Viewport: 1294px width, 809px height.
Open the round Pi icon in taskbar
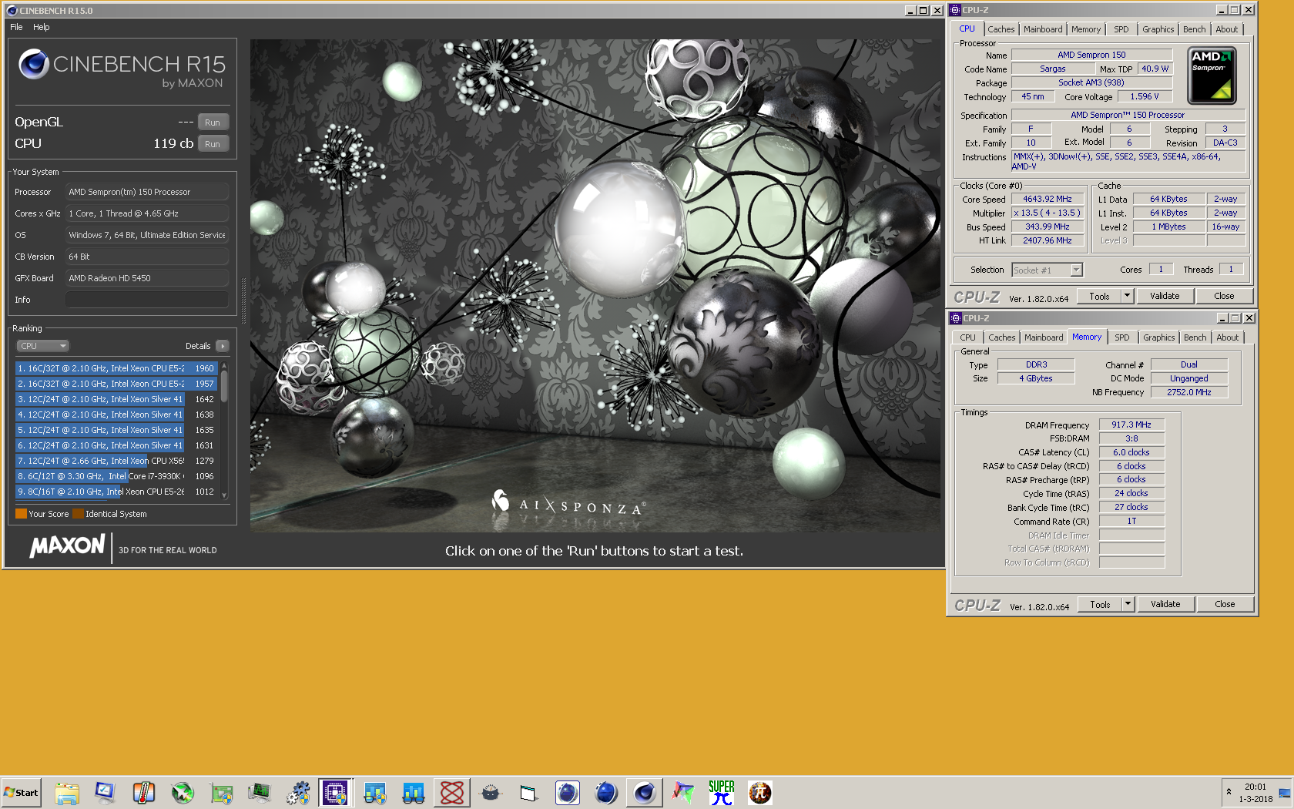(760, 793)
